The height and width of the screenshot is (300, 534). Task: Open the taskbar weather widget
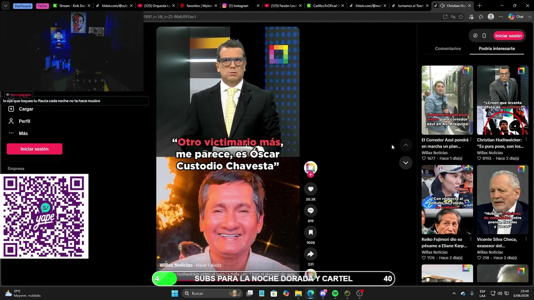click(x=23, y=293)
